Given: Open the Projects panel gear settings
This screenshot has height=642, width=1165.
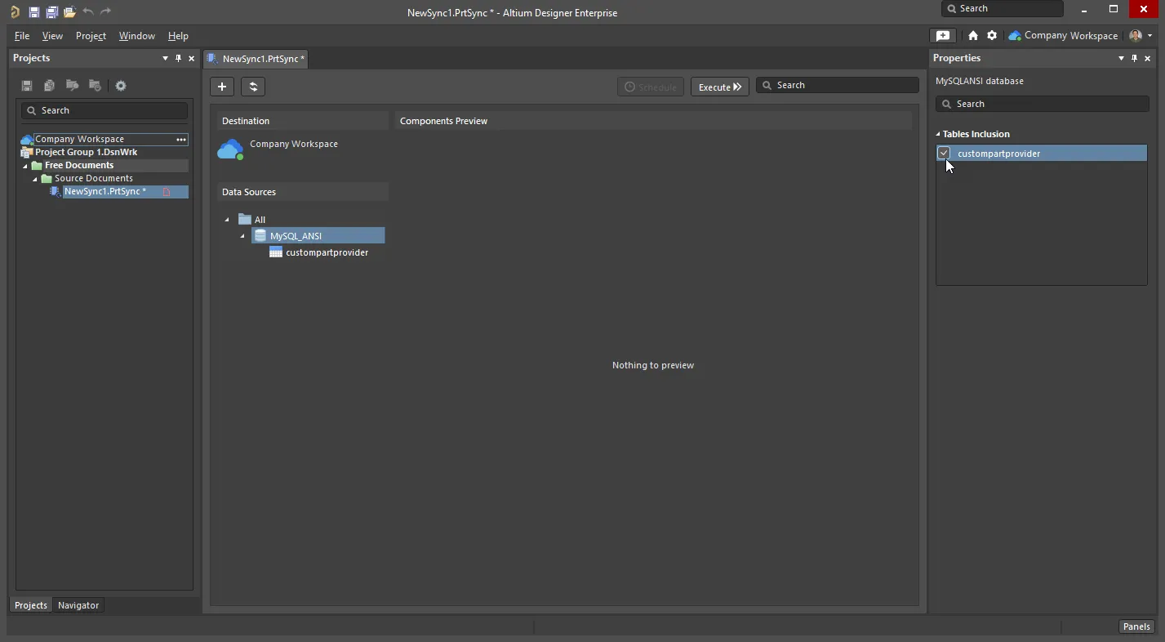Looking at the screenshot, I should click(x=121, y=86).
